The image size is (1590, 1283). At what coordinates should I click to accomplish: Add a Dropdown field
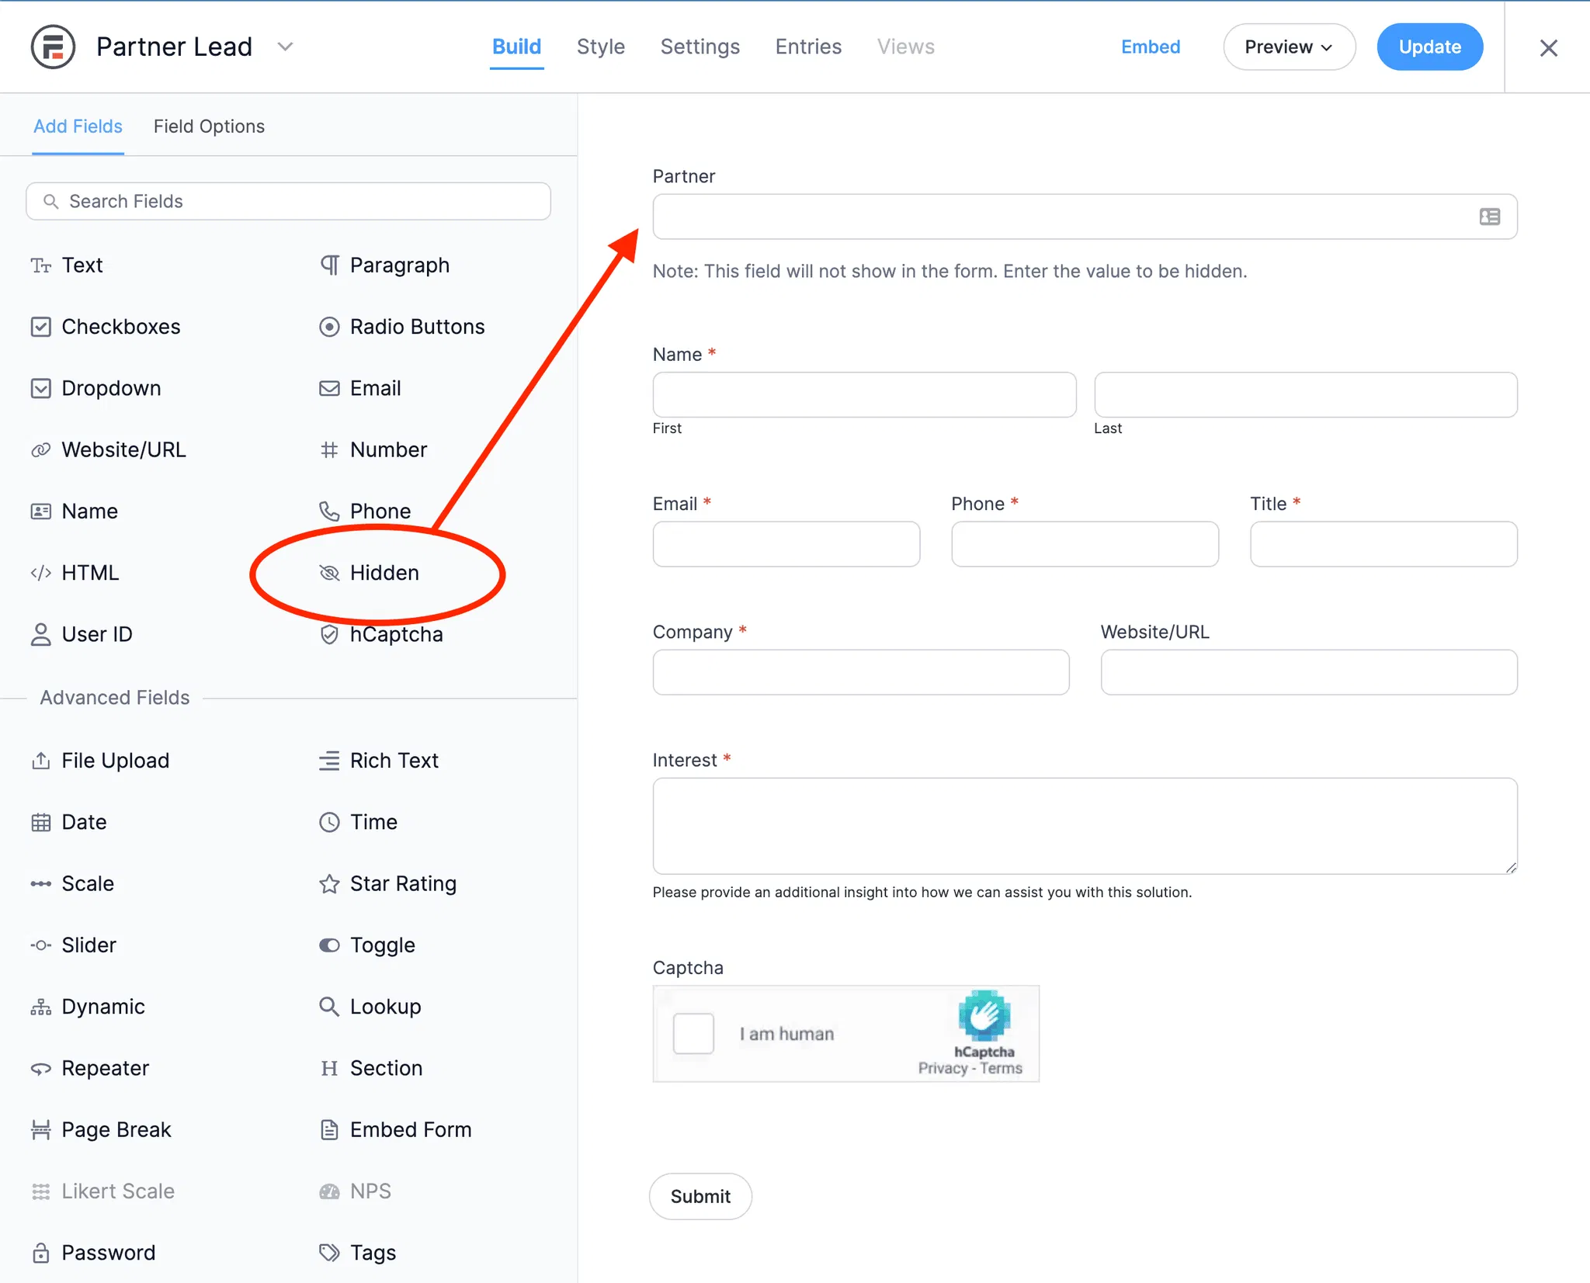coord(95,388)
